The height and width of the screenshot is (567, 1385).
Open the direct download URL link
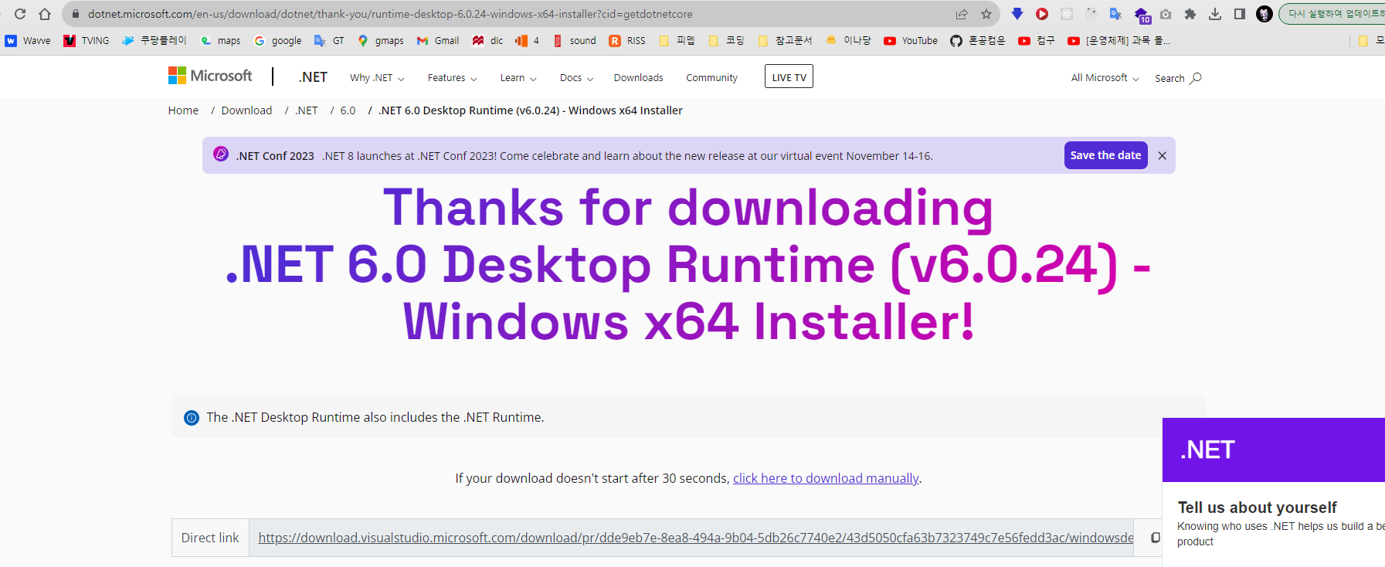pyautogui.click(x=695, y=538)
